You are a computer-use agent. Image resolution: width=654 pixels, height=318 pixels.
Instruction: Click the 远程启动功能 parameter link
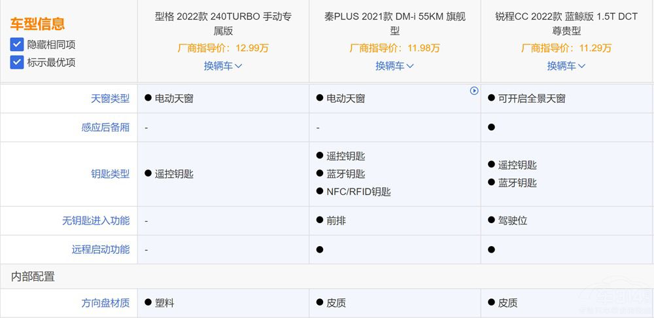(x=101, y=249)
